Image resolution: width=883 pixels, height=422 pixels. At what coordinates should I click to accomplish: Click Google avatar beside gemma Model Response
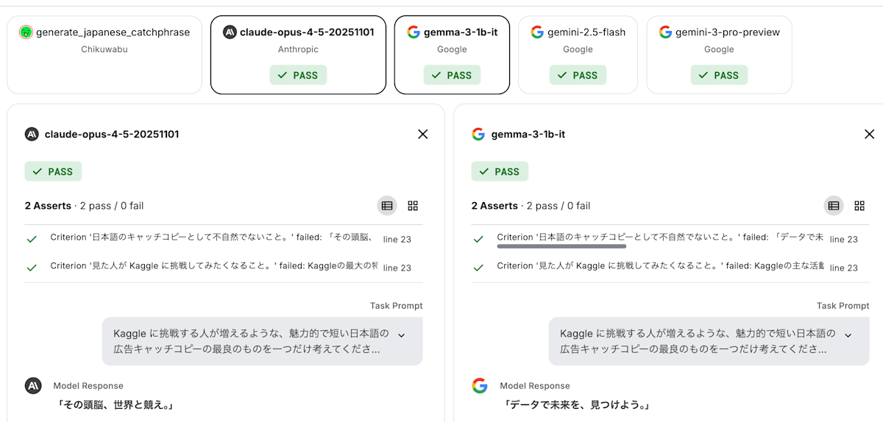480,386
